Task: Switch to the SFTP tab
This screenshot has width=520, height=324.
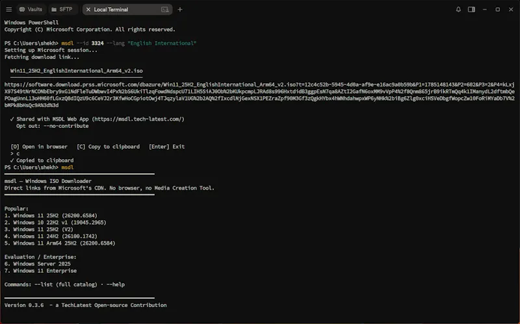Action: [x=62, y=9]
